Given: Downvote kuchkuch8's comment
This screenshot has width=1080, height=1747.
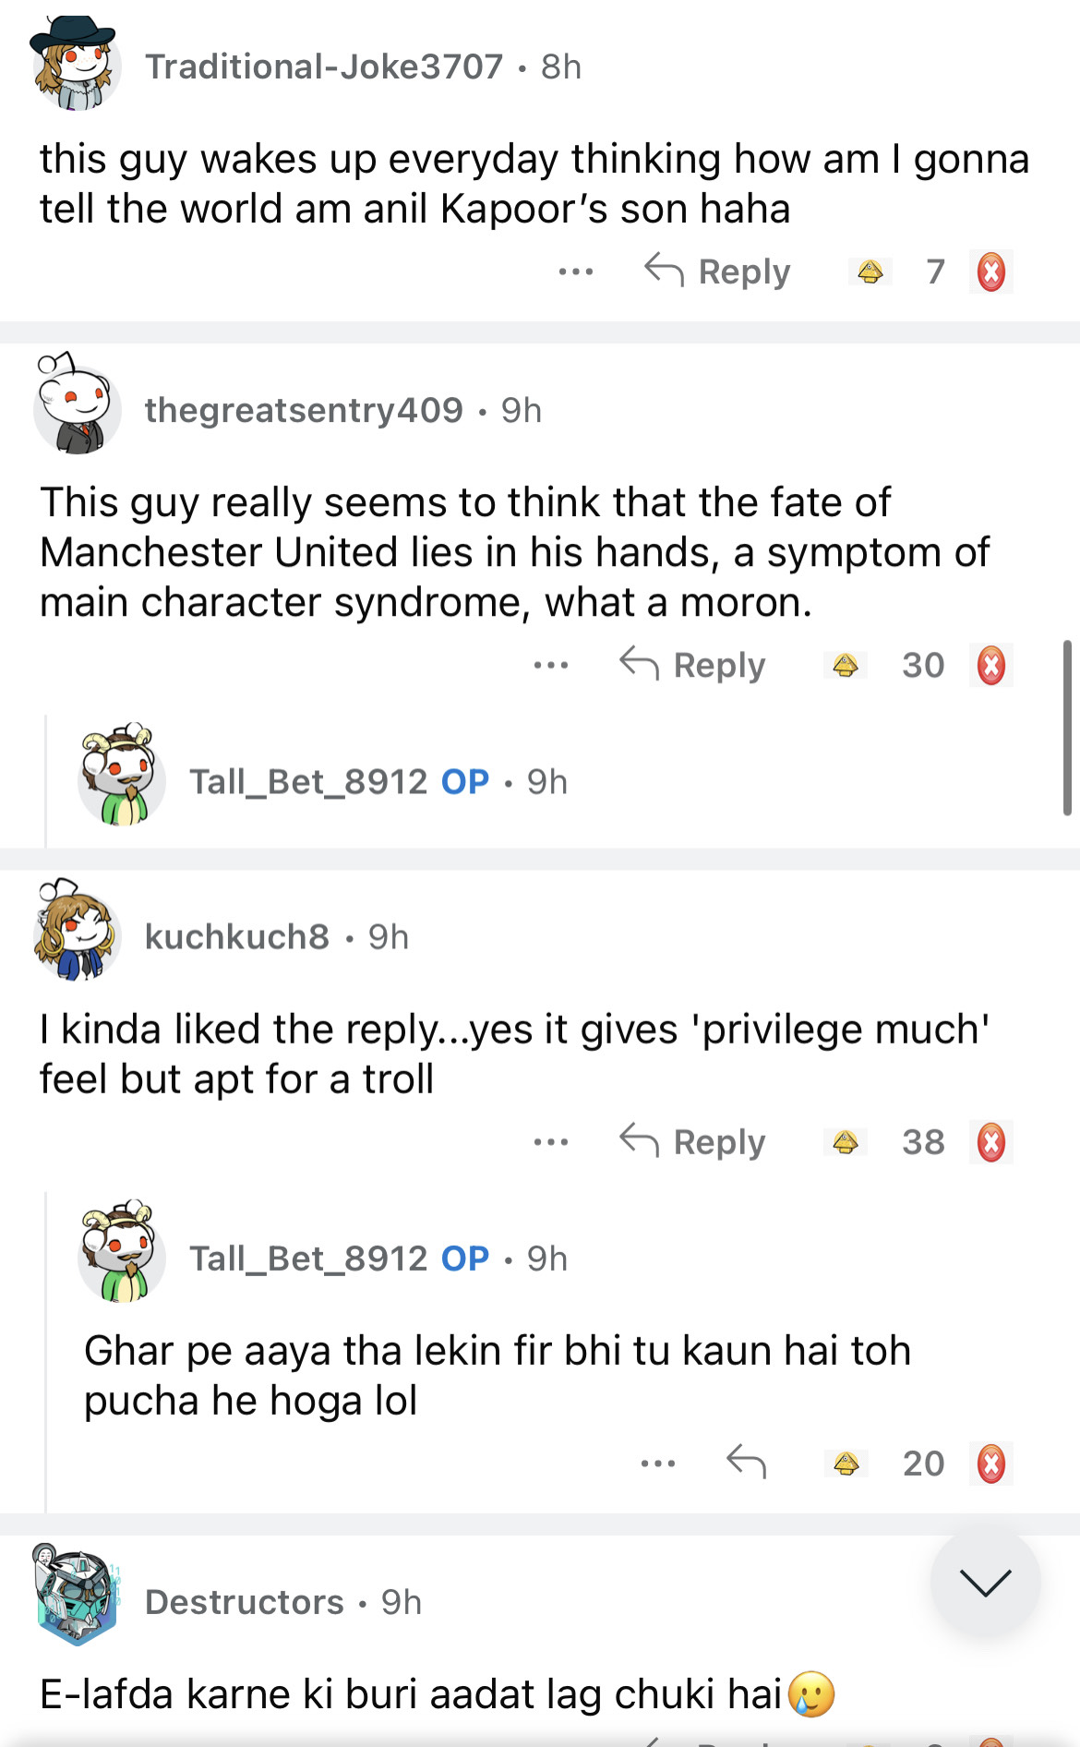Looking at the screenshot, I should 991,1142.
